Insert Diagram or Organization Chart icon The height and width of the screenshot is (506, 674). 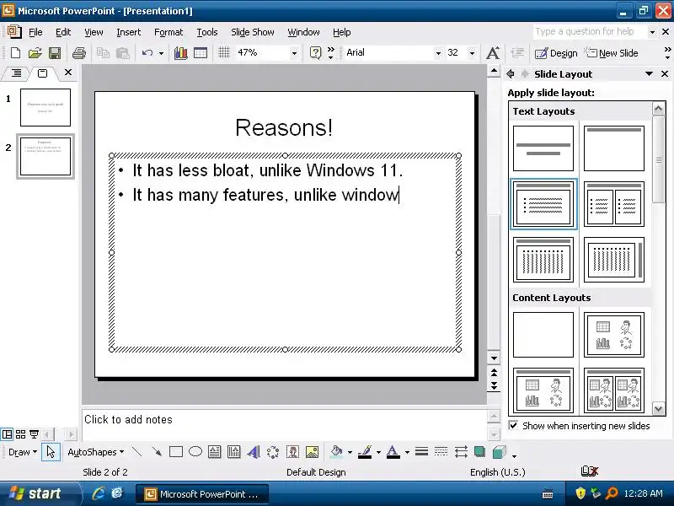pyautogui.click(x=272, y=452)
